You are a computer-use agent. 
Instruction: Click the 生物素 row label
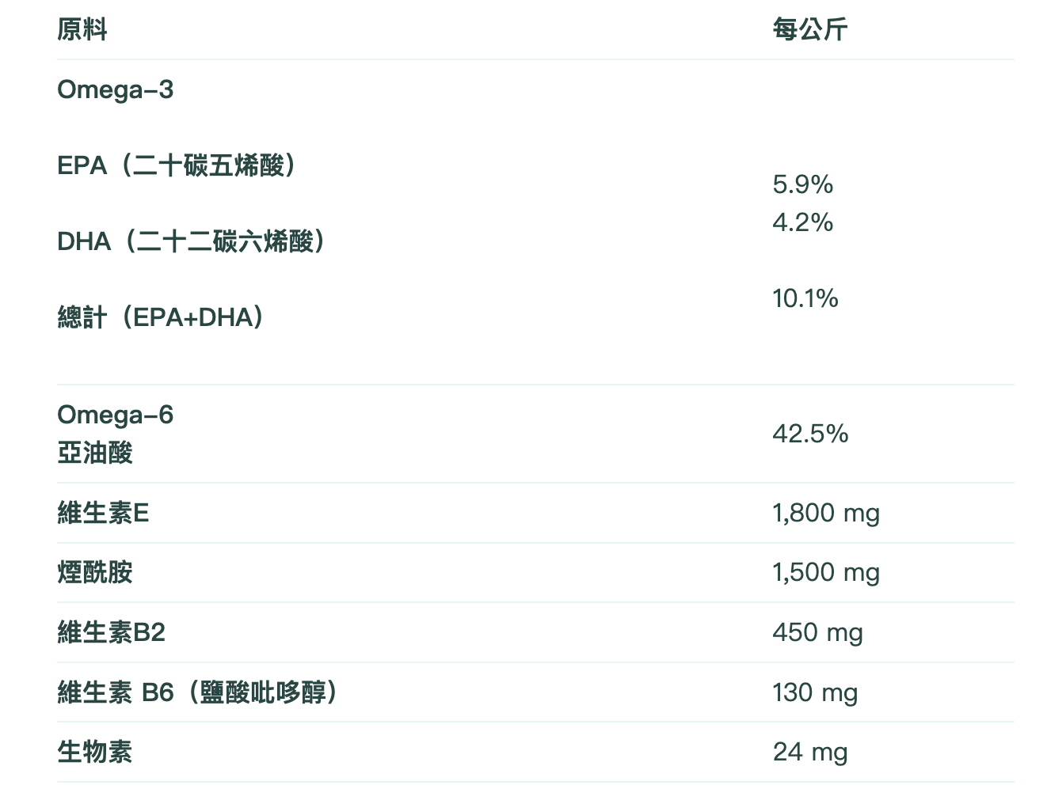94,752
